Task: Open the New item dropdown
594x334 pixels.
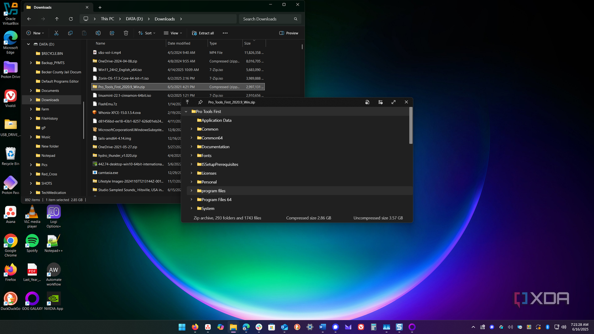Action: (x=35, y=33)
